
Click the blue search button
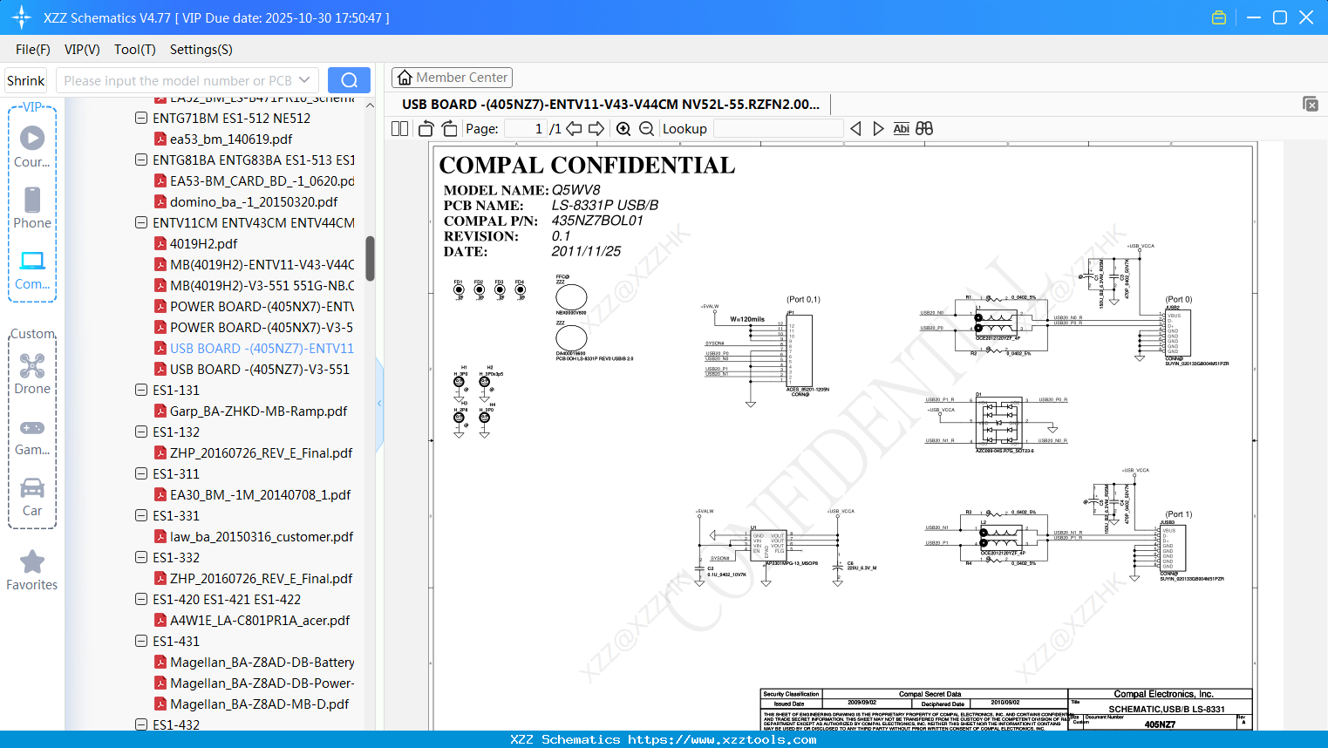tap(349, 80)
